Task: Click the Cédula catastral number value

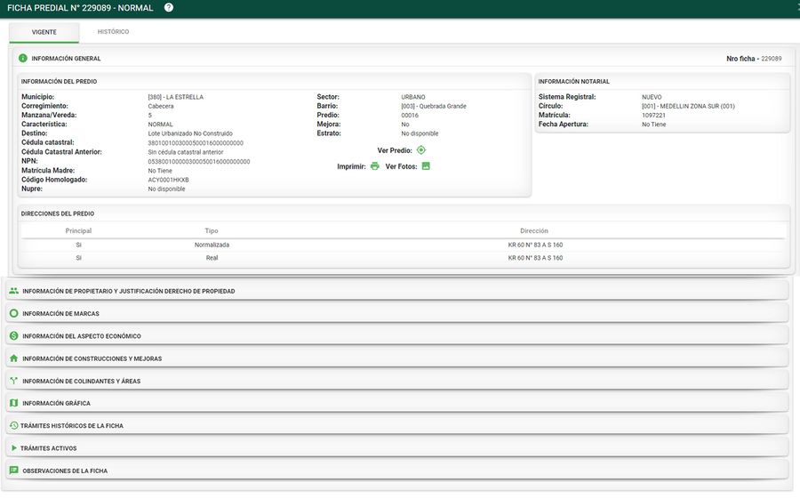Action: [x=196, y=143]
